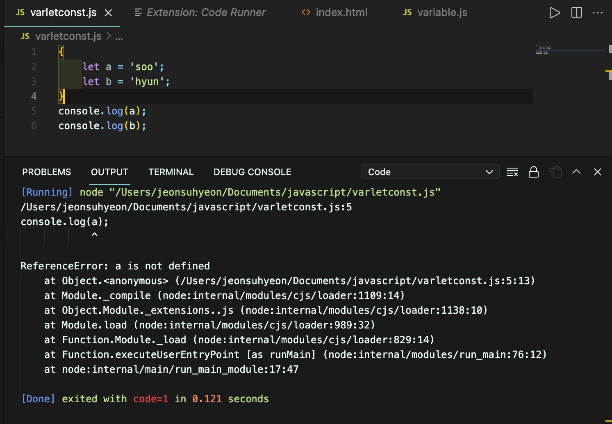Click the [Done] exited with code=1 line
The width and height of the screenshot is (612, 424).
[x=145, y=399]
